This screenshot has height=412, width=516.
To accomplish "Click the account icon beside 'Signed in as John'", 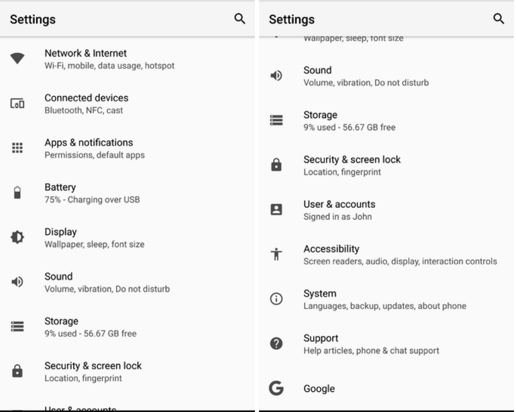I will click(276, 209).
